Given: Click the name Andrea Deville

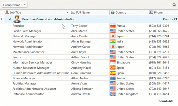Looking at the screenshot, I should pyautogui.click(x=81, y=94).
